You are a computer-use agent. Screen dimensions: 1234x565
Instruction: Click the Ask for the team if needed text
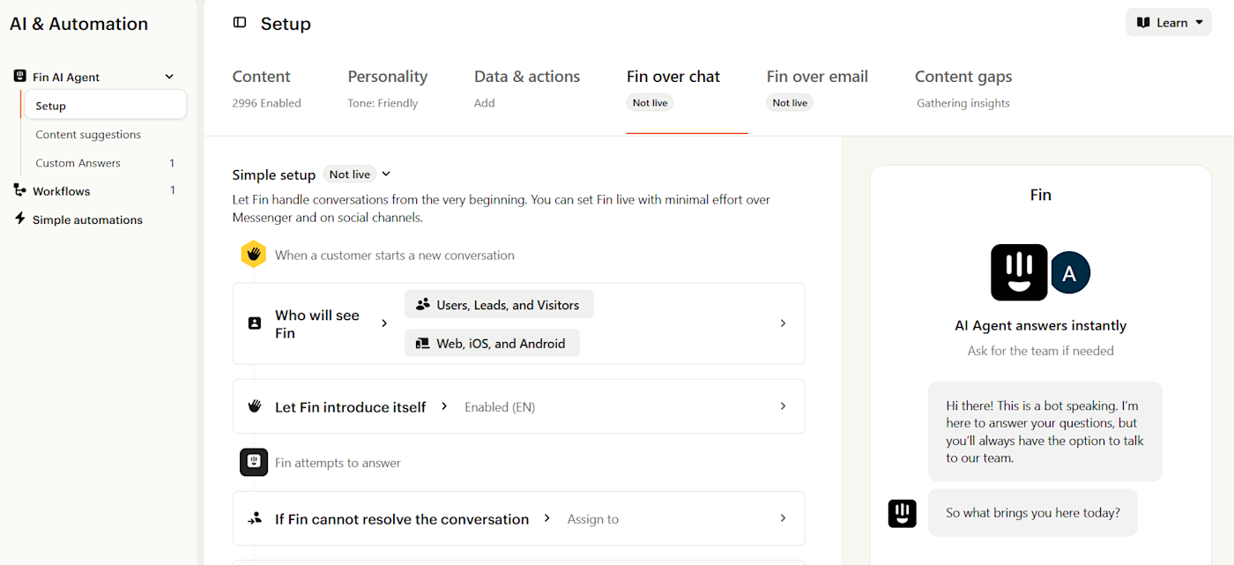tap(1041, 351)
